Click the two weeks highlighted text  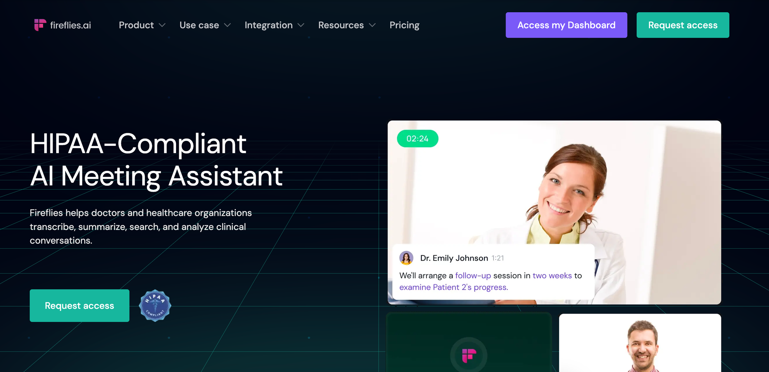click(x=552, y=276)
